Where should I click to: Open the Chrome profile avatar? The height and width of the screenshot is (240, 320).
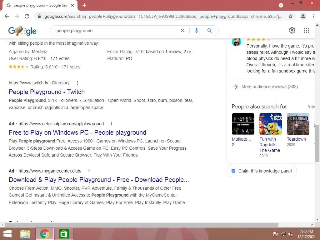click(x=303, y=16)
